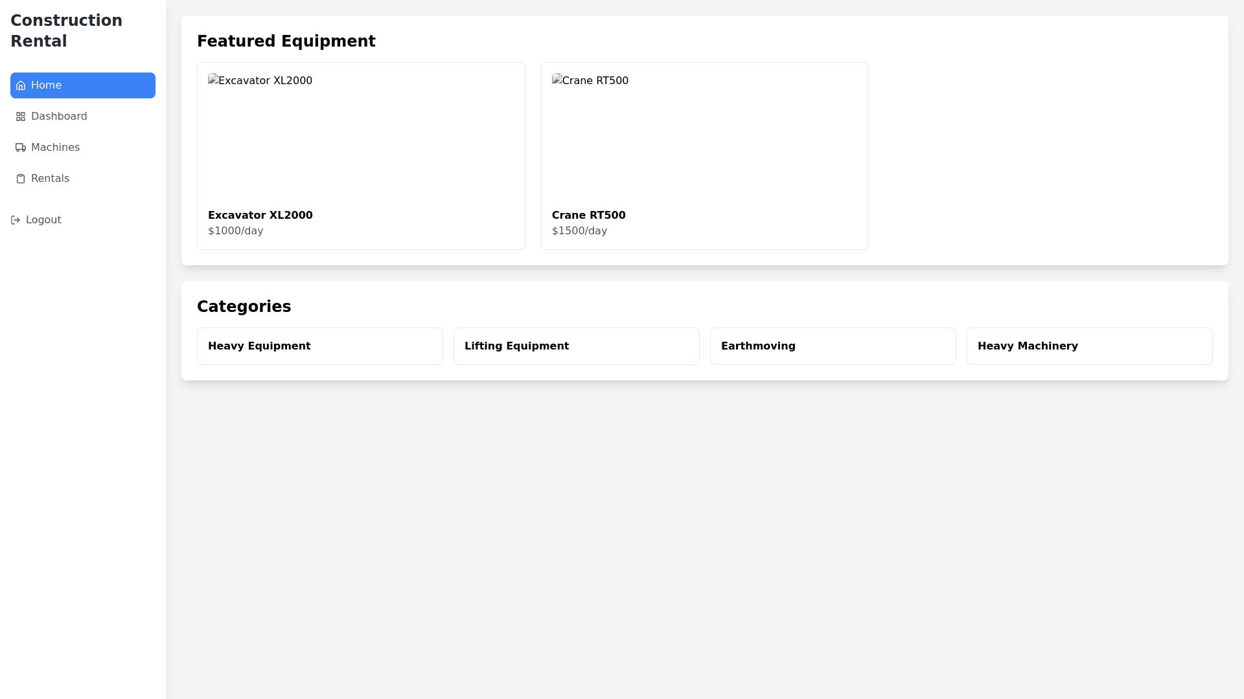Select the Home navigation item
Viewport: 1244px width, 699px height.
coord(46,85)
